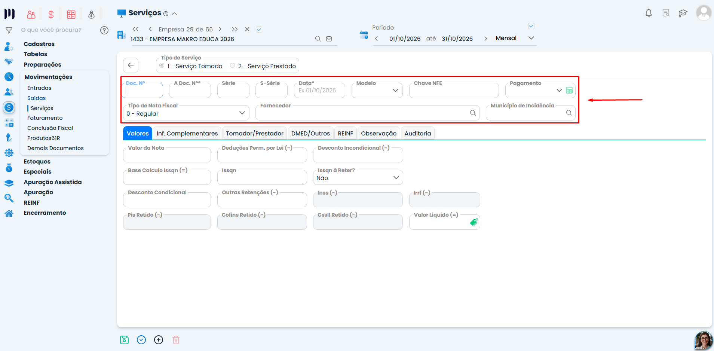
Task: Click the company search magnifier icon
Action: point(318,39)
